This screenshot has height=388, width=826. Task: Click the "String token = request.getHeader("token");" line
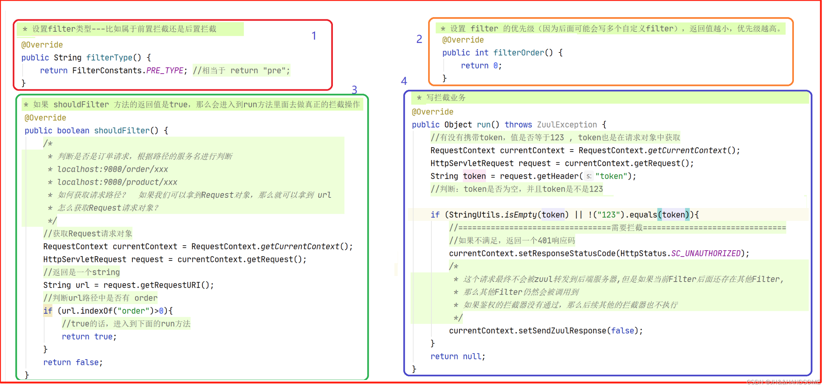coord(533,176)
